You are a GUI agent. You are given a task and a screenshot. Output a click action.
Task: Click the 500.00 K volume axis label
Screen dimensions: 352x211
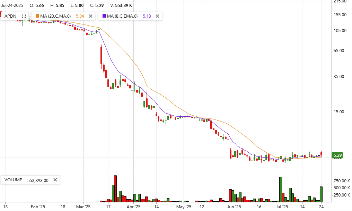tap(342, 188)
